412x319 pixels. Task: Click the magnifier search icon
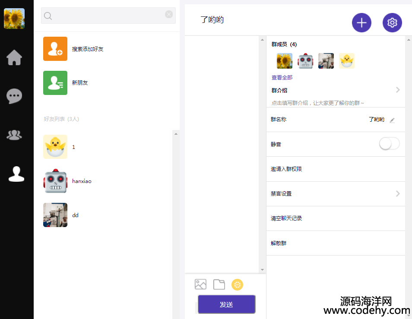pyautogui.click(x=48, y=16)
